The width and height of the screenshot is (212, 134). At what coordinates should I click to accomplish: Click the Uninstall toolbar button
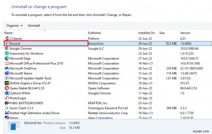click(34, 25)
